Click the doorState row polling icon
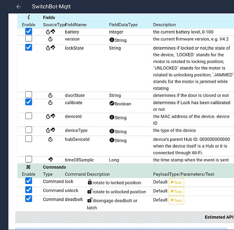234x230 pixels. coord(51,95)
